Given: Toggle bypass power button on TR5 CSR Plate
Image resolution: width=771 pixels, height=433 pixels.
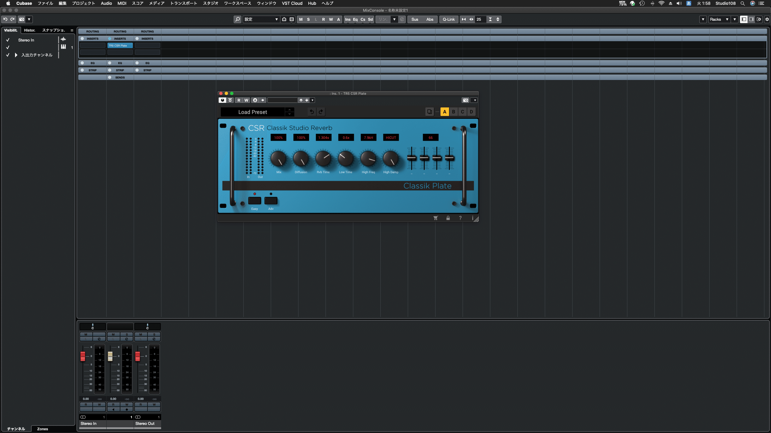Looking at the screenshot, I should click(x=222, y=100).
